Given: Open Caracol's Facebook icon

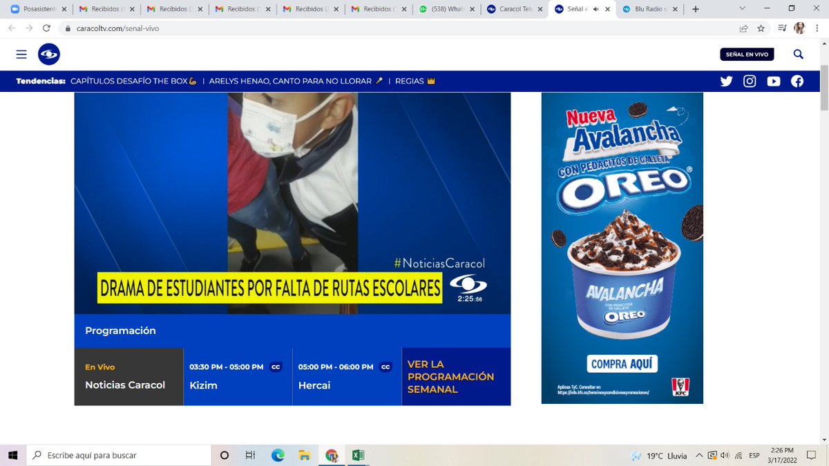Looking at the screenshot, I should (x=797, y=81).
